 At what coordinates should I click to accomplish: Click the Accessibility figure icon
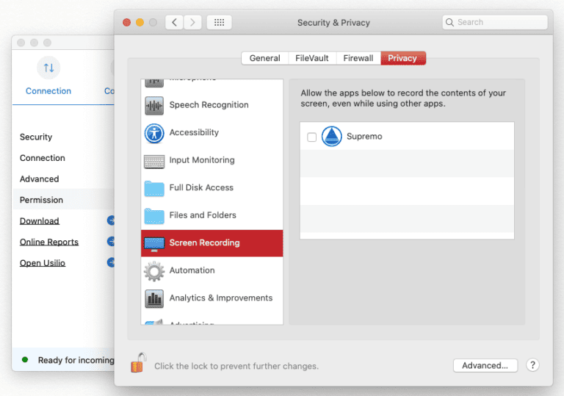pyautogui.click(x=154, y=133)
